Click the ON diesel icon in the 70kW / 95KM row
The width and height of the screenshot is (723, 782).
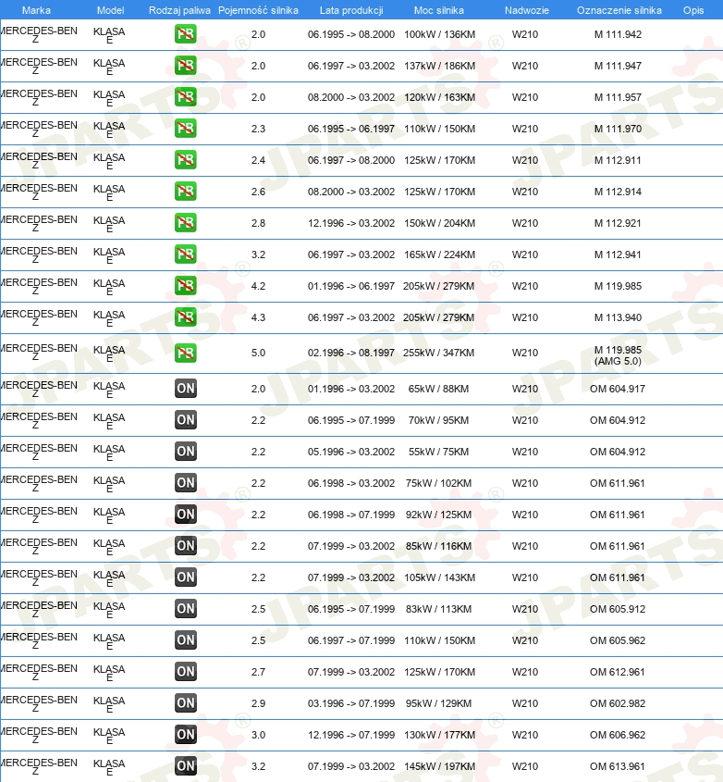(x=185, y=420)
